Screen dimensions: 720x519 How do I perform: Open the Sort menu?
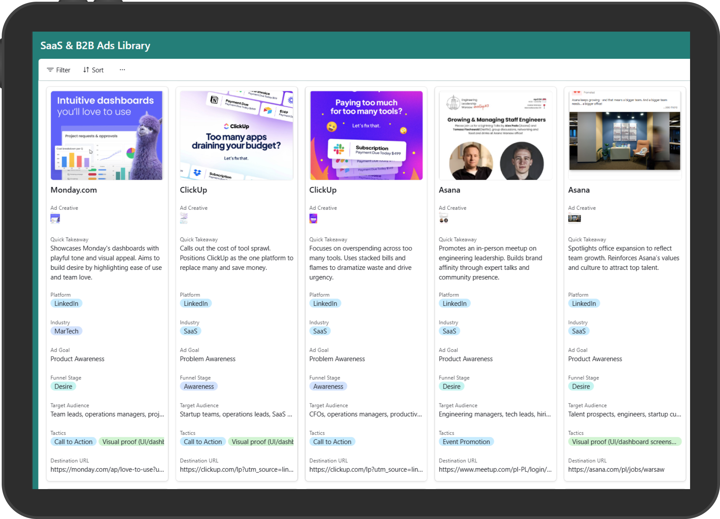click(94, 70)
